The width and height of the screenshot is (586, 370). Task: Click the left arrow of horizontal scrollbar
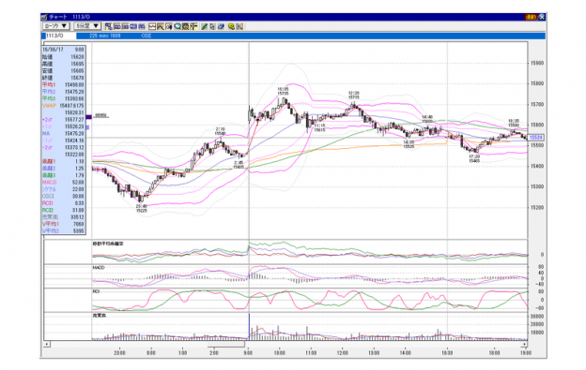[x=47, y=344]
